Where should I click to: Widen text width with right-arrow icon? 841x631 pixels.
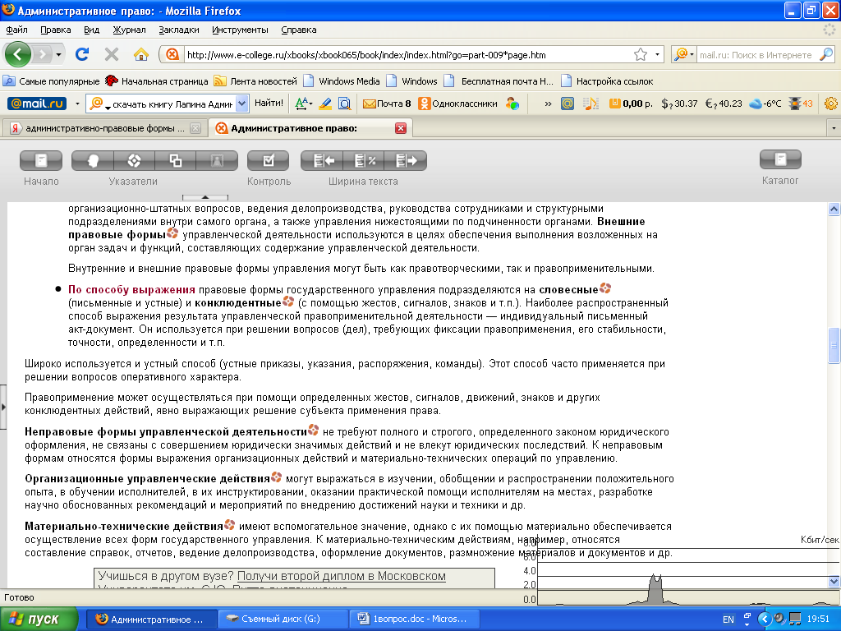[406, 160]
